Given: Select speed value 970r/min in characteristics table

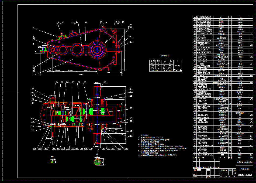Looking at the screenshot, I should (177, 70).
